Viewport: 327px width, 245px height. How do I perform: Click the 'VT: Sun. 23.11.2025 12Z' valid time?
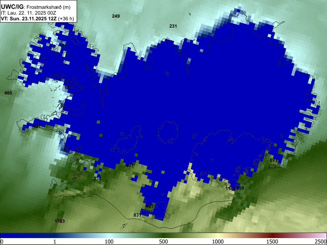pos(28,19)
